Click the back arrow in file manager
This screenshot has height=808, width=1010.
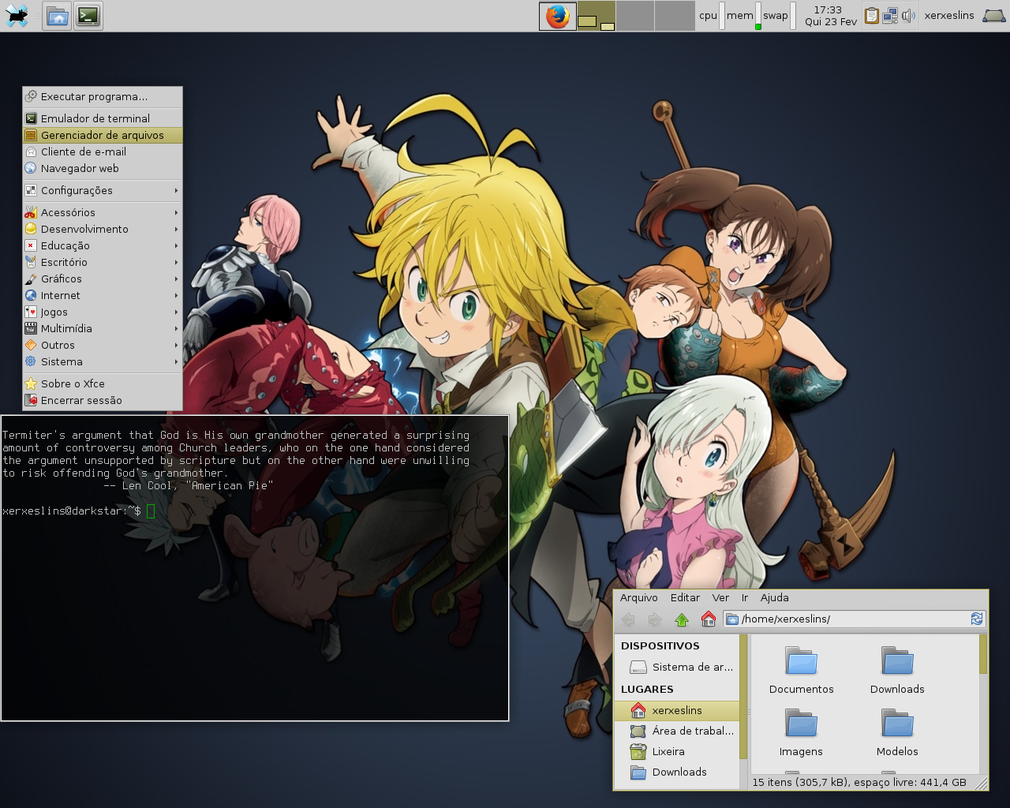(x=628, y=619)
